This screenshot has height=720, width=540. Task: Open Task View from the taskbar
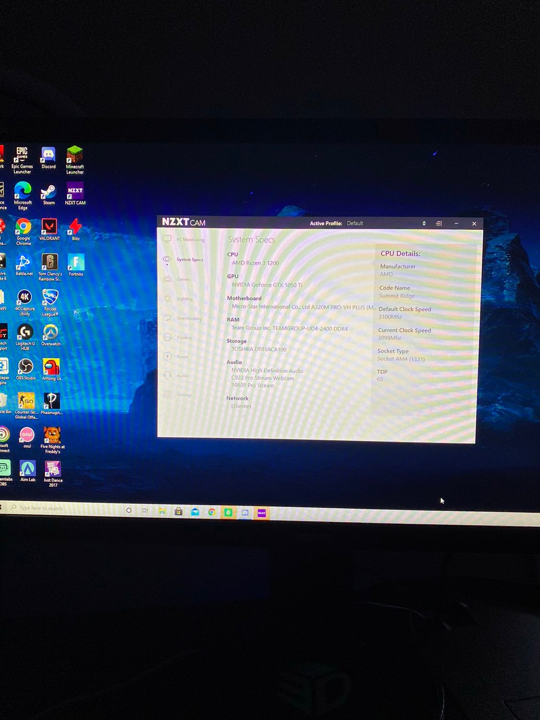(145, 511)
